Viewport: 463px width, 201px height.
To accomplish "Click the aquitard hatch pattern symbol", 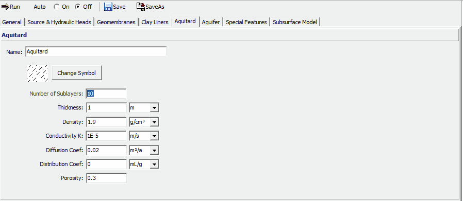I will click(38, 73).
